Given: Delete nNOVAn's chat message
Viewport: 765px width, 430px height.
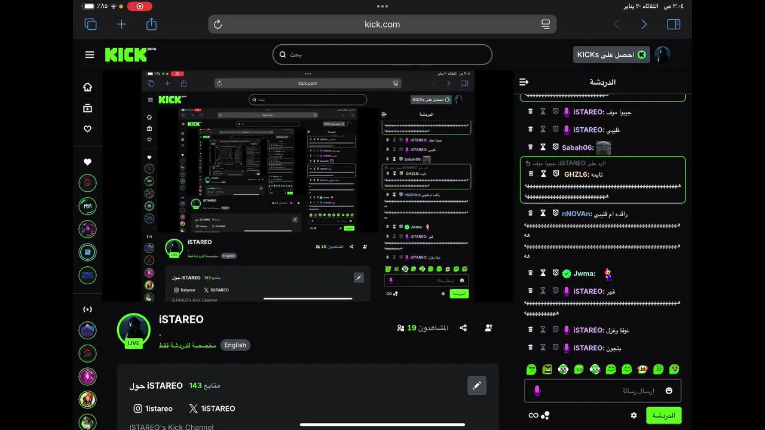Looking at the screenshot, I should click(x=530, y=213).
